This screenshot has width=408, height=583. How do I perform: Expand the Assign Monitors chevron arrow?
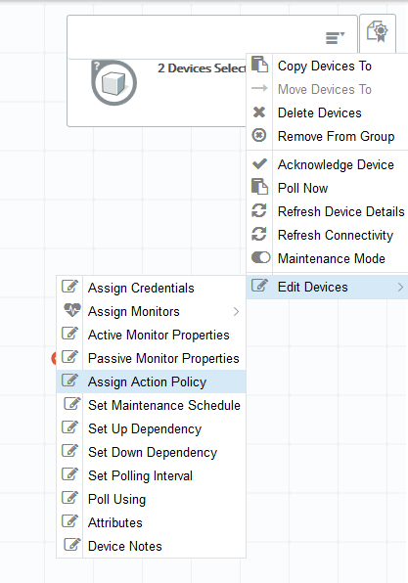236,312
